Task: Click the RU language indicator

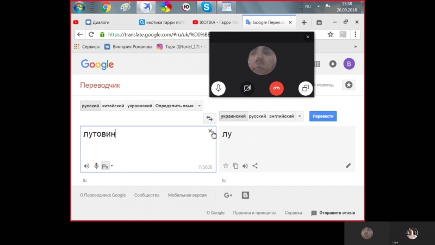Action: click(x=308, y=7)
